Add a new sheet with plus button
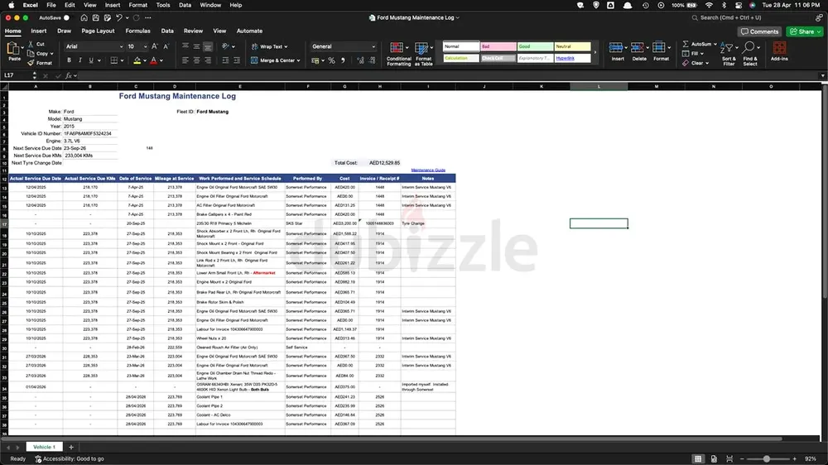The image size is (828, 465). point(70,447)
